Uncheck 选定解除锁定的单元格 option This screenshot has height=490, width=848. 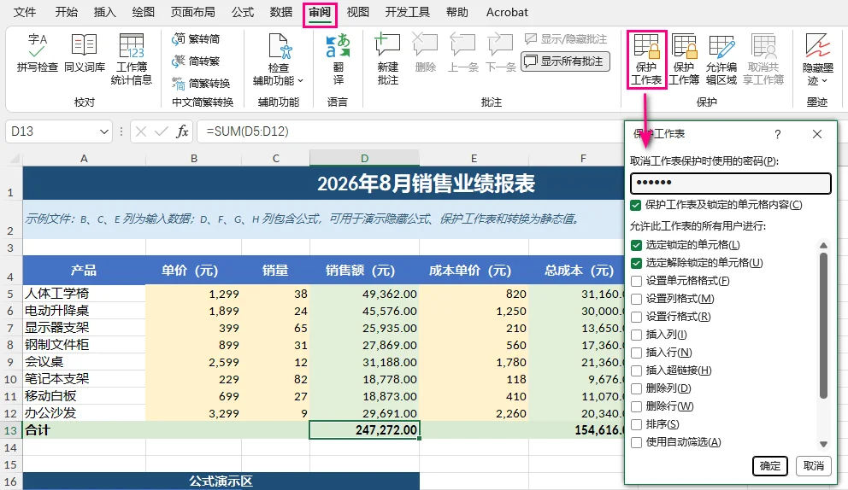[637, 263]
